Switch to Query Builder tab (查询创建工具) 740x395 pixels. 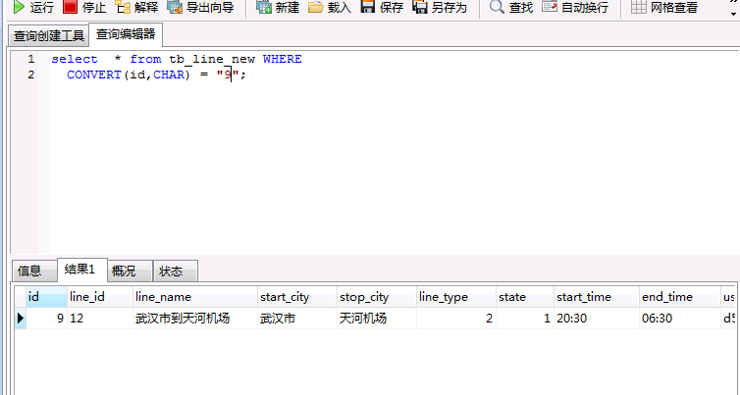click(49, 36)
